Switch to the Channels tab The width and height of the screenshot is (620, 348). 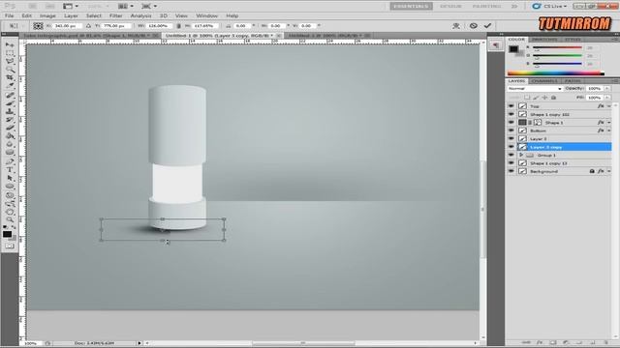[544, 81]
